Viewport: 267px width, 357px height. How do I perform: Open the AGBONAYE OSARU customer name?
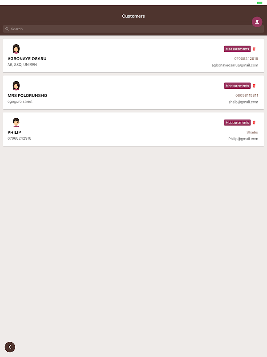point(27,58)
